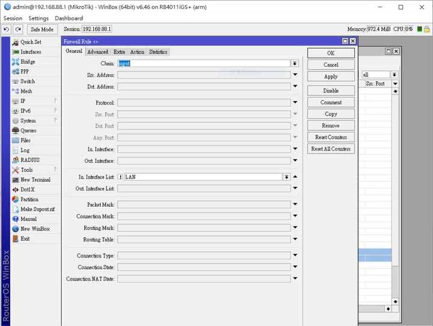Screen dimensions: 433x326
Task: Expand the Connection NAT State field
Action: (295, 278)
